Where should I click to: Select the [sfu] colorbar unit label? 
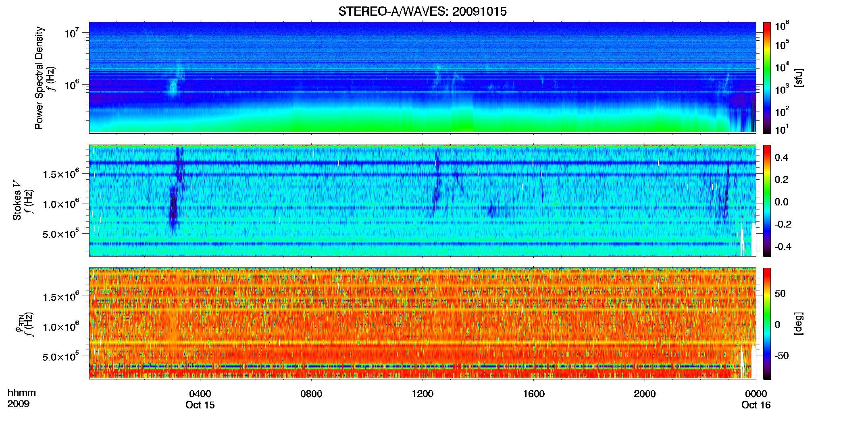pyautogui.click(x=798, y=78)
